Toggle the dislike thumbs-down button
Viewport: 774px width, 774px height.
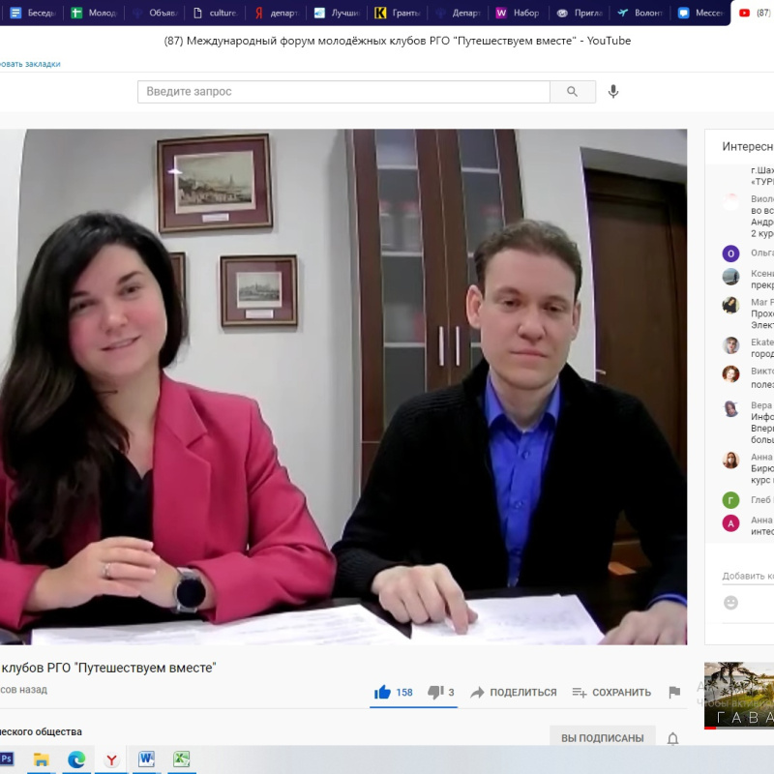tap(436, 693)
